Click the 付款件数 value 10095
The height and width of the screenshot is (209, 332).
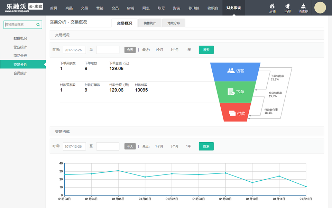pos(141,90)
